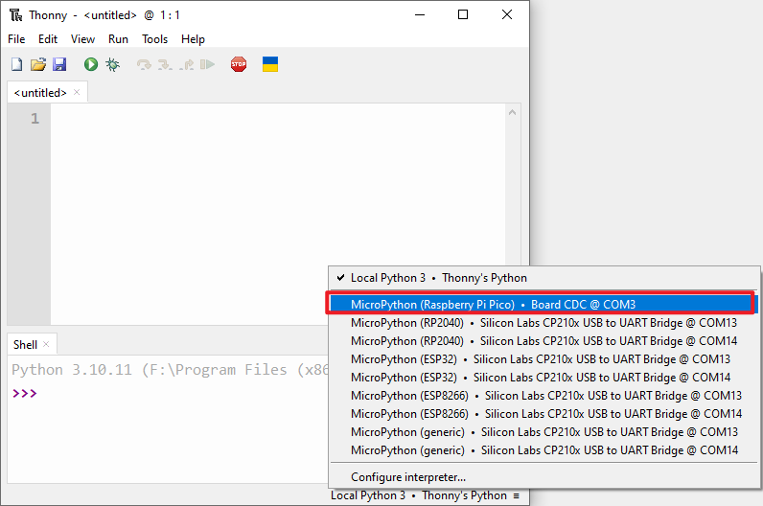The image size is (763, 506).
Task: Open Configure interpreter... option
Action: pyautogui.click(x=544, y=477)
